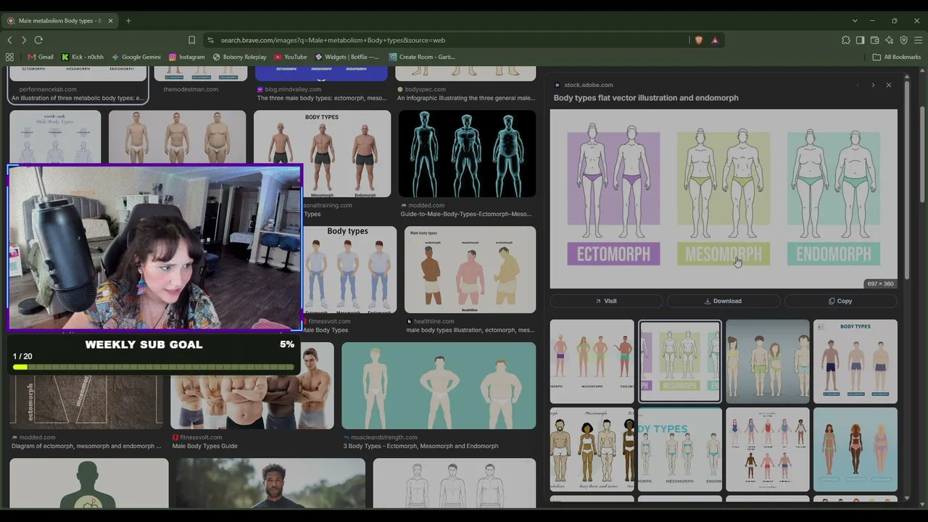This screenshot has height=522, width=928.
Task: Select the highlighted pastel body types related thumbnail
Action: [x=679, y=361]
